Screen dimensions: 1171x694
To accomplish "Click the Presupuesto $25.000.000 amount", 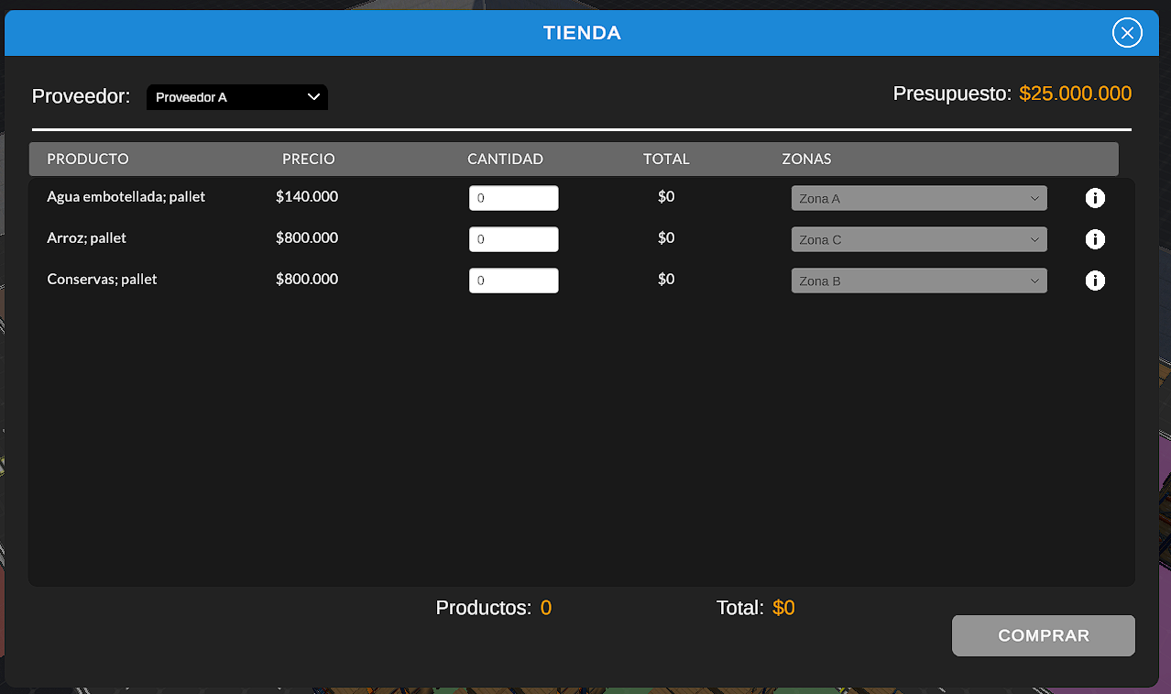I will (x=1076, y=94).
